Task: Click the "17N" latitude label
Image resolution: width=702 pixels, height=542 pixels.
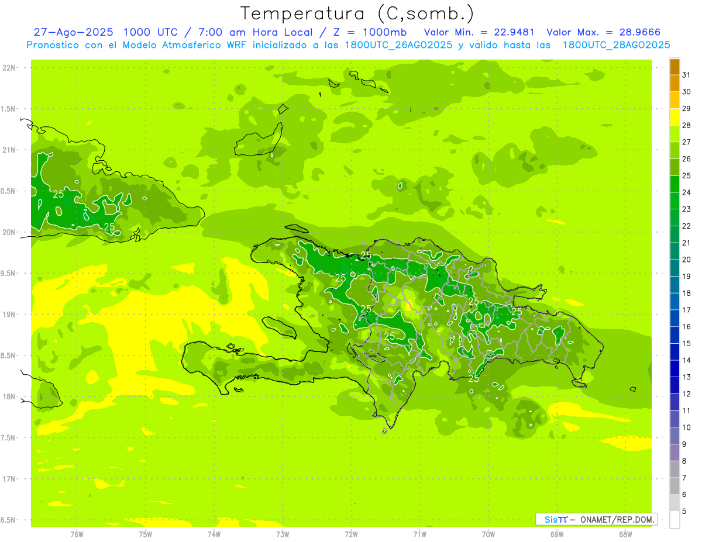Action: 9,479
